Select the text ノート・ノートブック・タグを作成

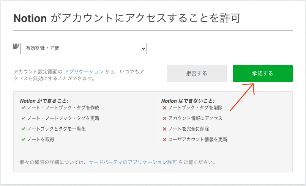click(x=63, y=108)
